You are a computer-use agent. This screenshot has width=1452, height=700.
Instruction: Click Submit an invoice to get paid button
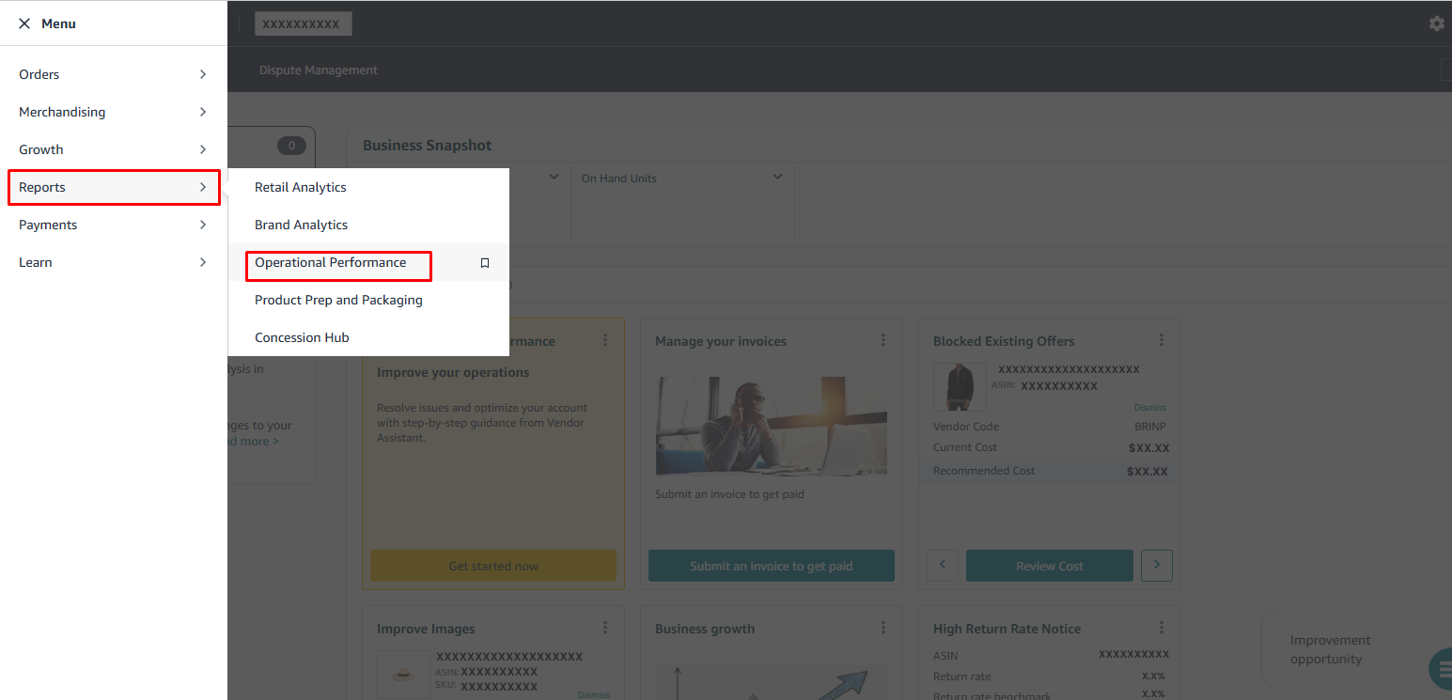coord(771,566)
